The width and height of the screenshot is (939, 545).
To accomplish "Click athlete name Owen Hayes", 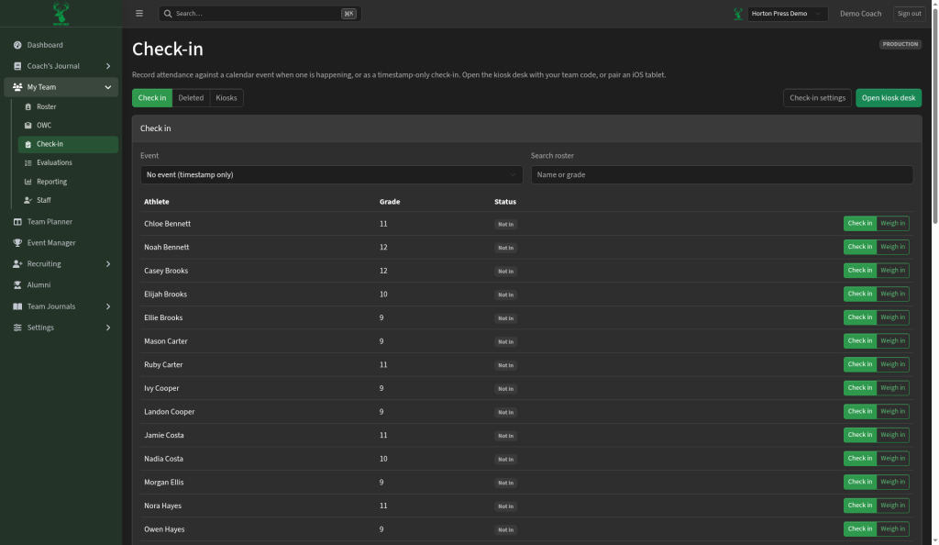I will click(x=164, y=529).
